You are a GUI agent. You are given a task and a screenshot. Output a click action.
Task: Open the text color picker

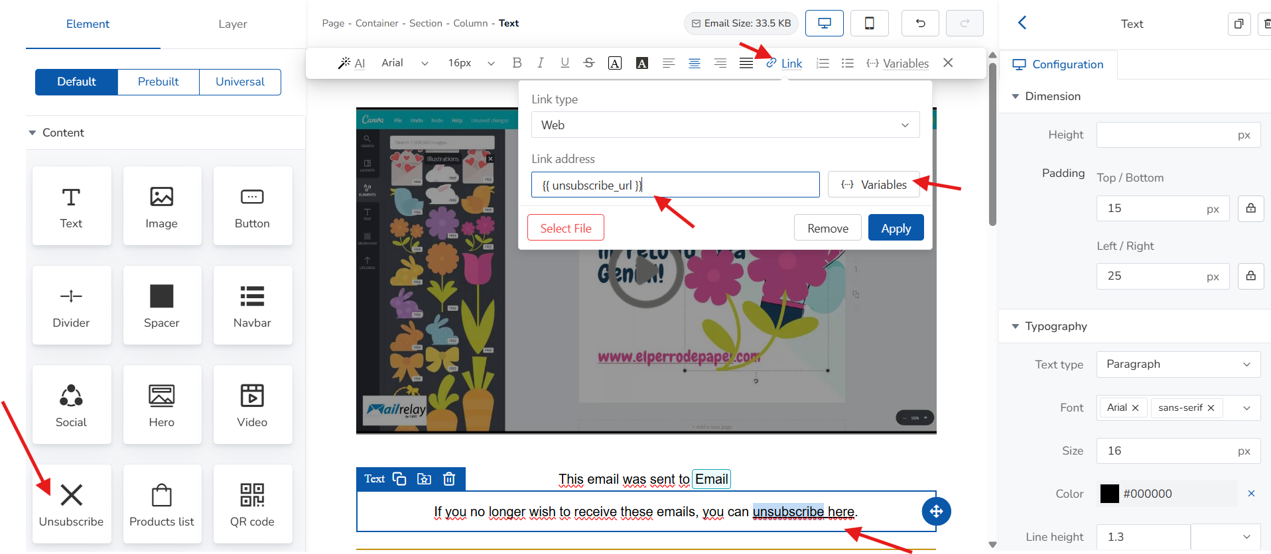point(615,63)
